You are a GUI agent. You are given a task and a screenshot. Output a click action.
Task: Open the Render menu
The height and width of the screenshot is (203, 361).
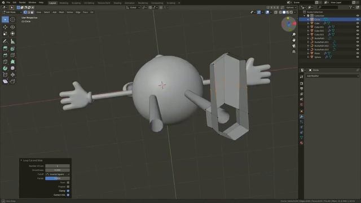pyautogui.click(x=23, y=2)
